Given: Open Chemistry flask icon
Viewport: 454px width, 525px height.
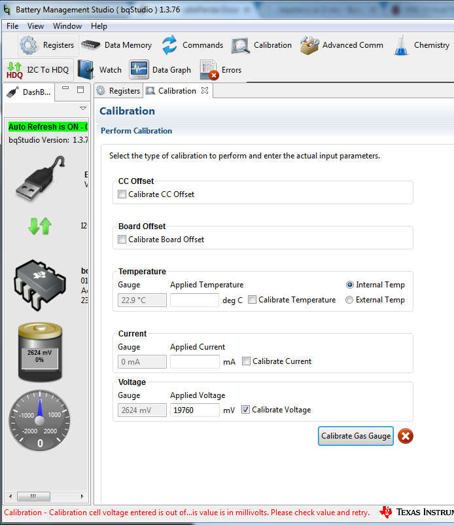Looking at the screenshot, I should 401,45.
